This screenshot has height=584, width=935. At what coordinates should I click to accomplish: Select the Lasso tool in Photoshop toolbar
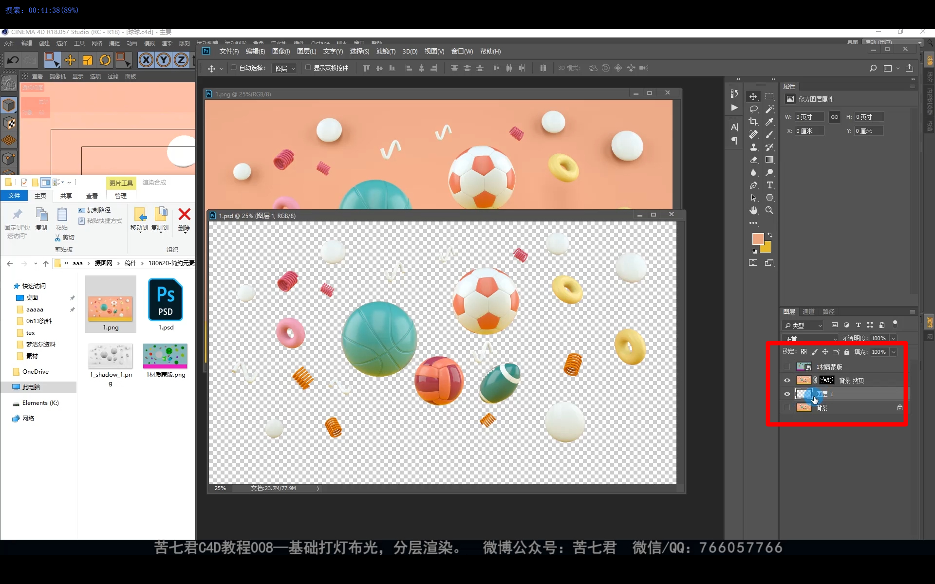click(x=753, y=109)
